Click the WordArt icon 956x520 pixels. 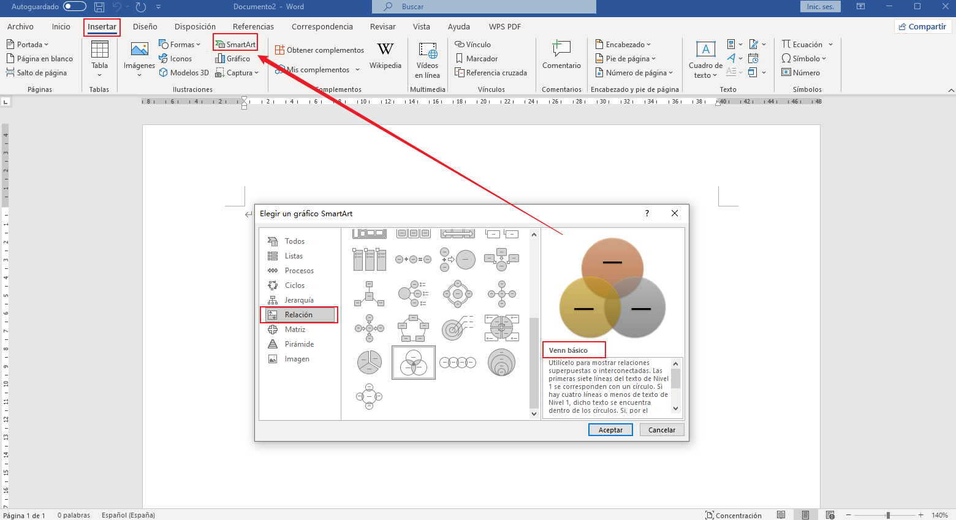(732, 59)
